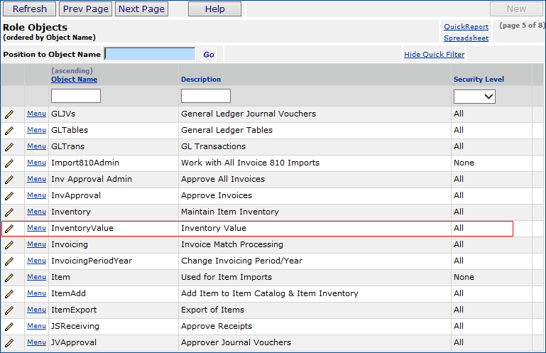Open the Security Level filter dropdown
546x353 pixels.
pyautogui.click(x=474, y=96)
